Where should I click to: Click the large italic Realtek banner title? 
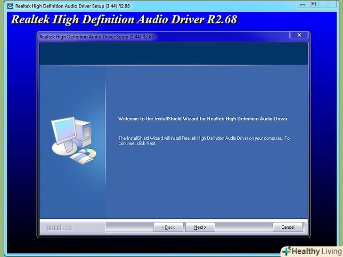click(x=124, y=20)
